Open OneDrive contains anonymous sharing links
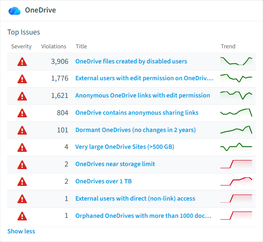The image size is (263, 242). 137,113
